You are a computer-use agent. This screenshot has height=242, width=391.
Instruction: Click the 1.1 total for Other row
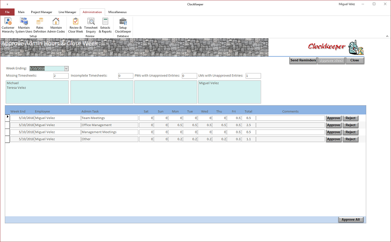249,139
